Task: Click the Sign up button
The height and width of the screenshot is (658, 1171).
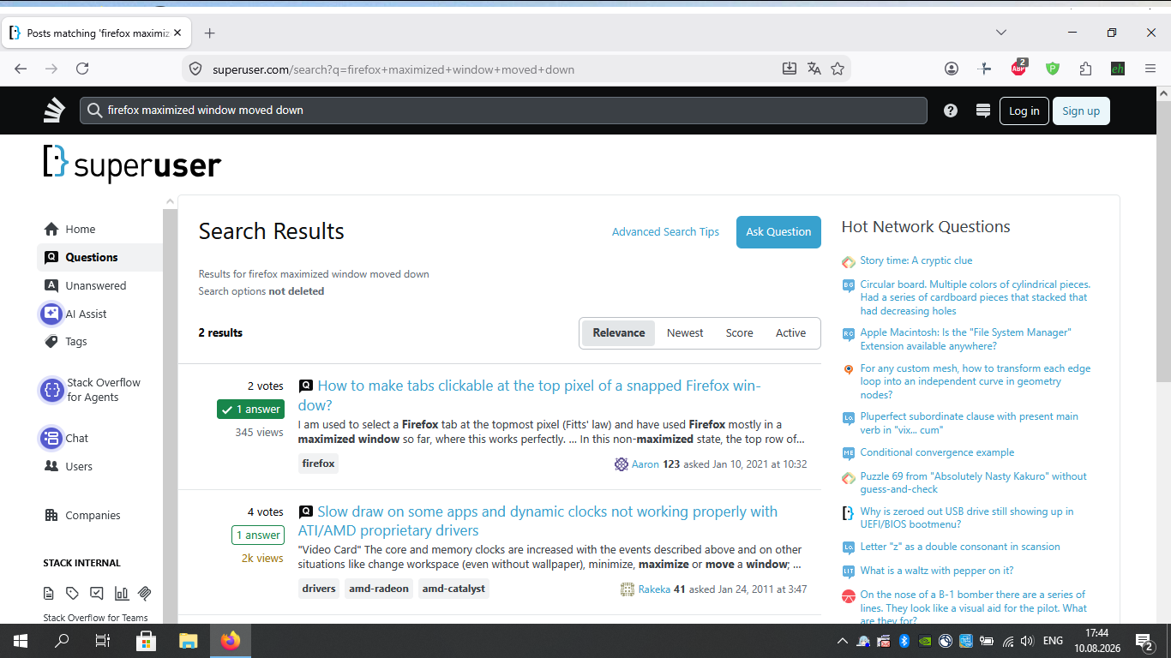Action: 1081,111
